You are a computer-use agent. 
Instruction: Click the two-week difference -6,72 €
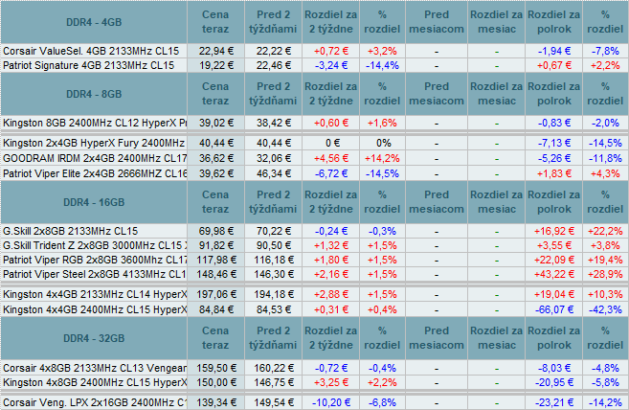click(x=331, y=173)
